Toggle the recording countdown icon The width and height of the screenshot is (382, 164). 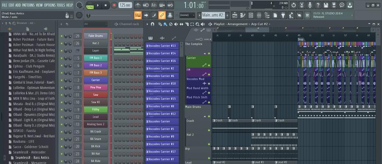[154, 5]
